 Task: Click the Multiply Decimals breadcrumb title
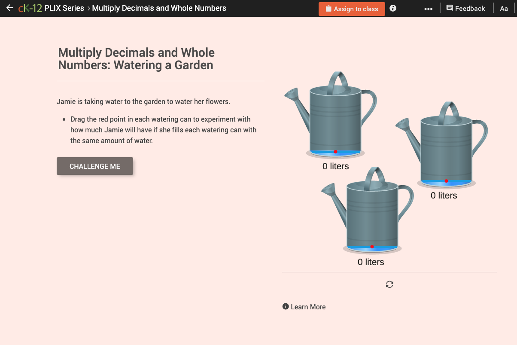(x=158, y=8)
